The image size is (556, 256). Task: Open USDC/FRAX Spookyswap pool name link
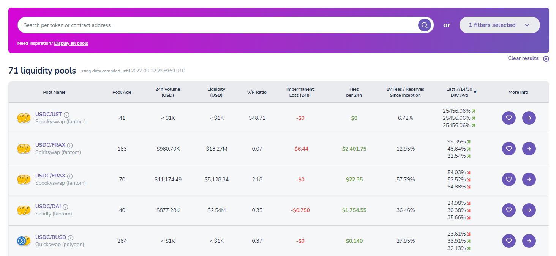coord(50,176)
